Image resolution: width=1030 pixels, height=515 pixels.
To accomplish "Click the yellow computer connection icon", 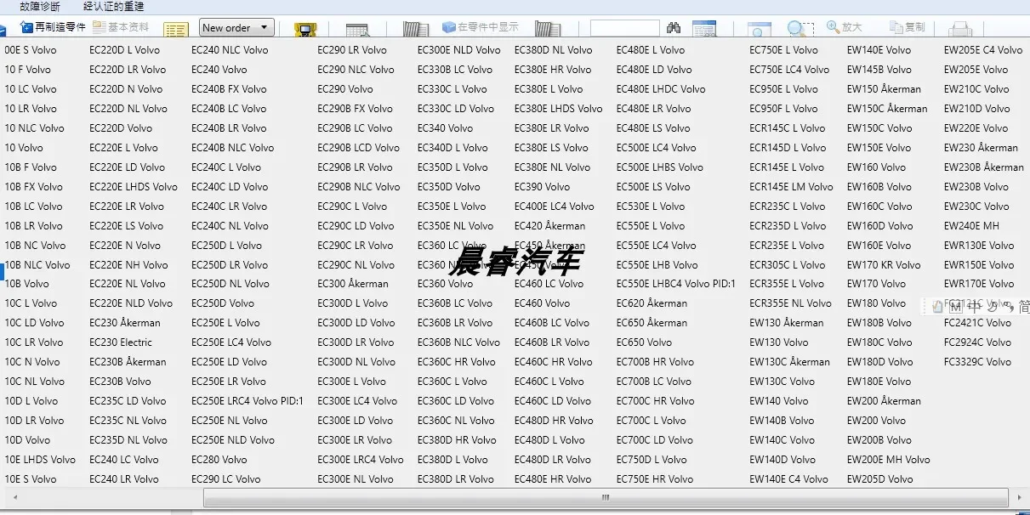I will [x=305, y=30].
